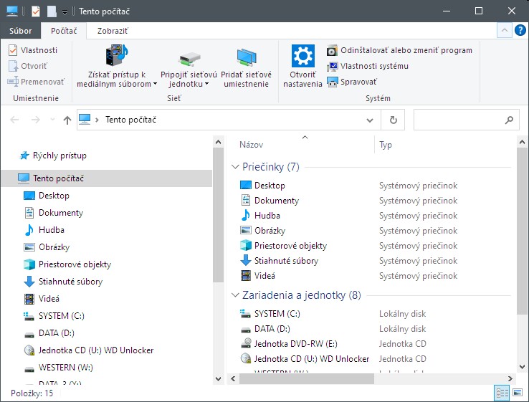529x402 pixels.
Task: Open the address bar history dropdown
Action: [370, 120]
